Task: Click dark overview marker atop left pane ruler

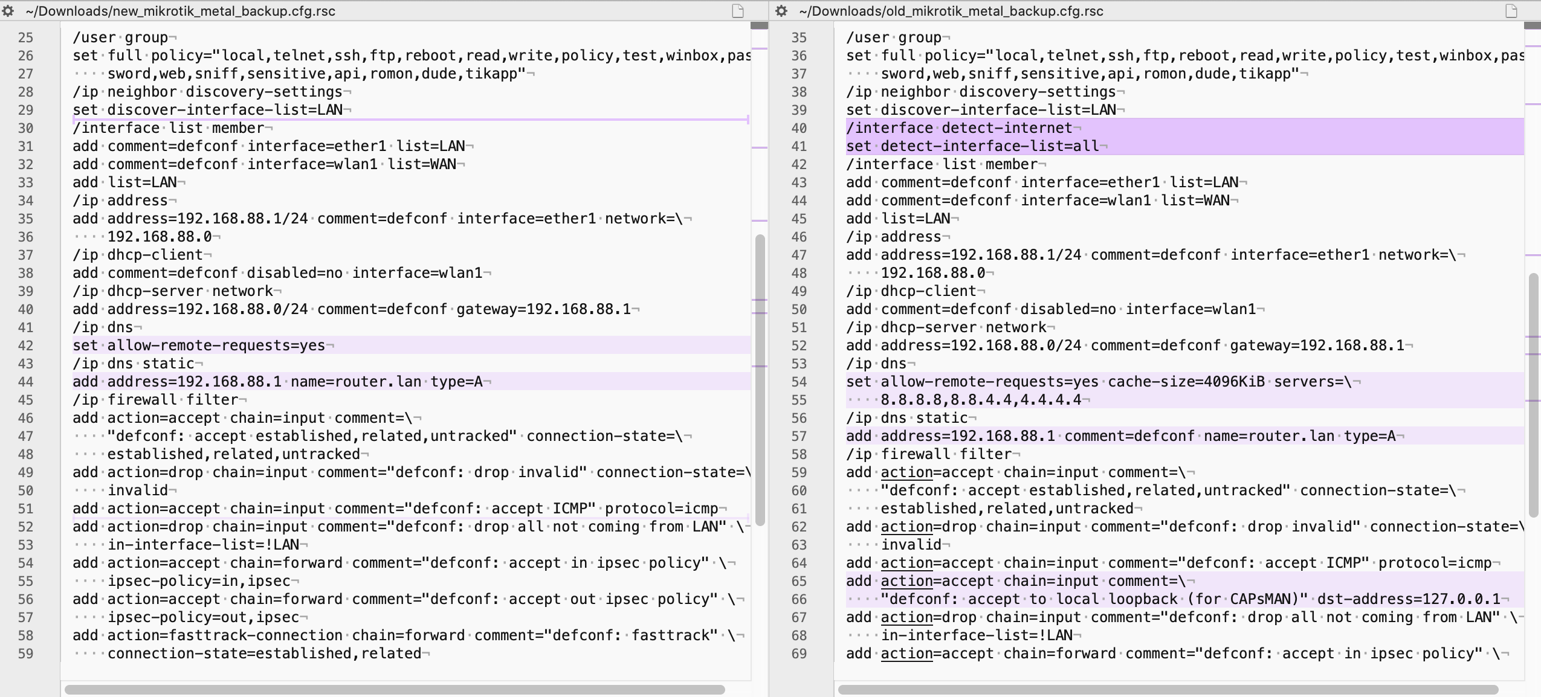Action: click(x=758, y=26)
